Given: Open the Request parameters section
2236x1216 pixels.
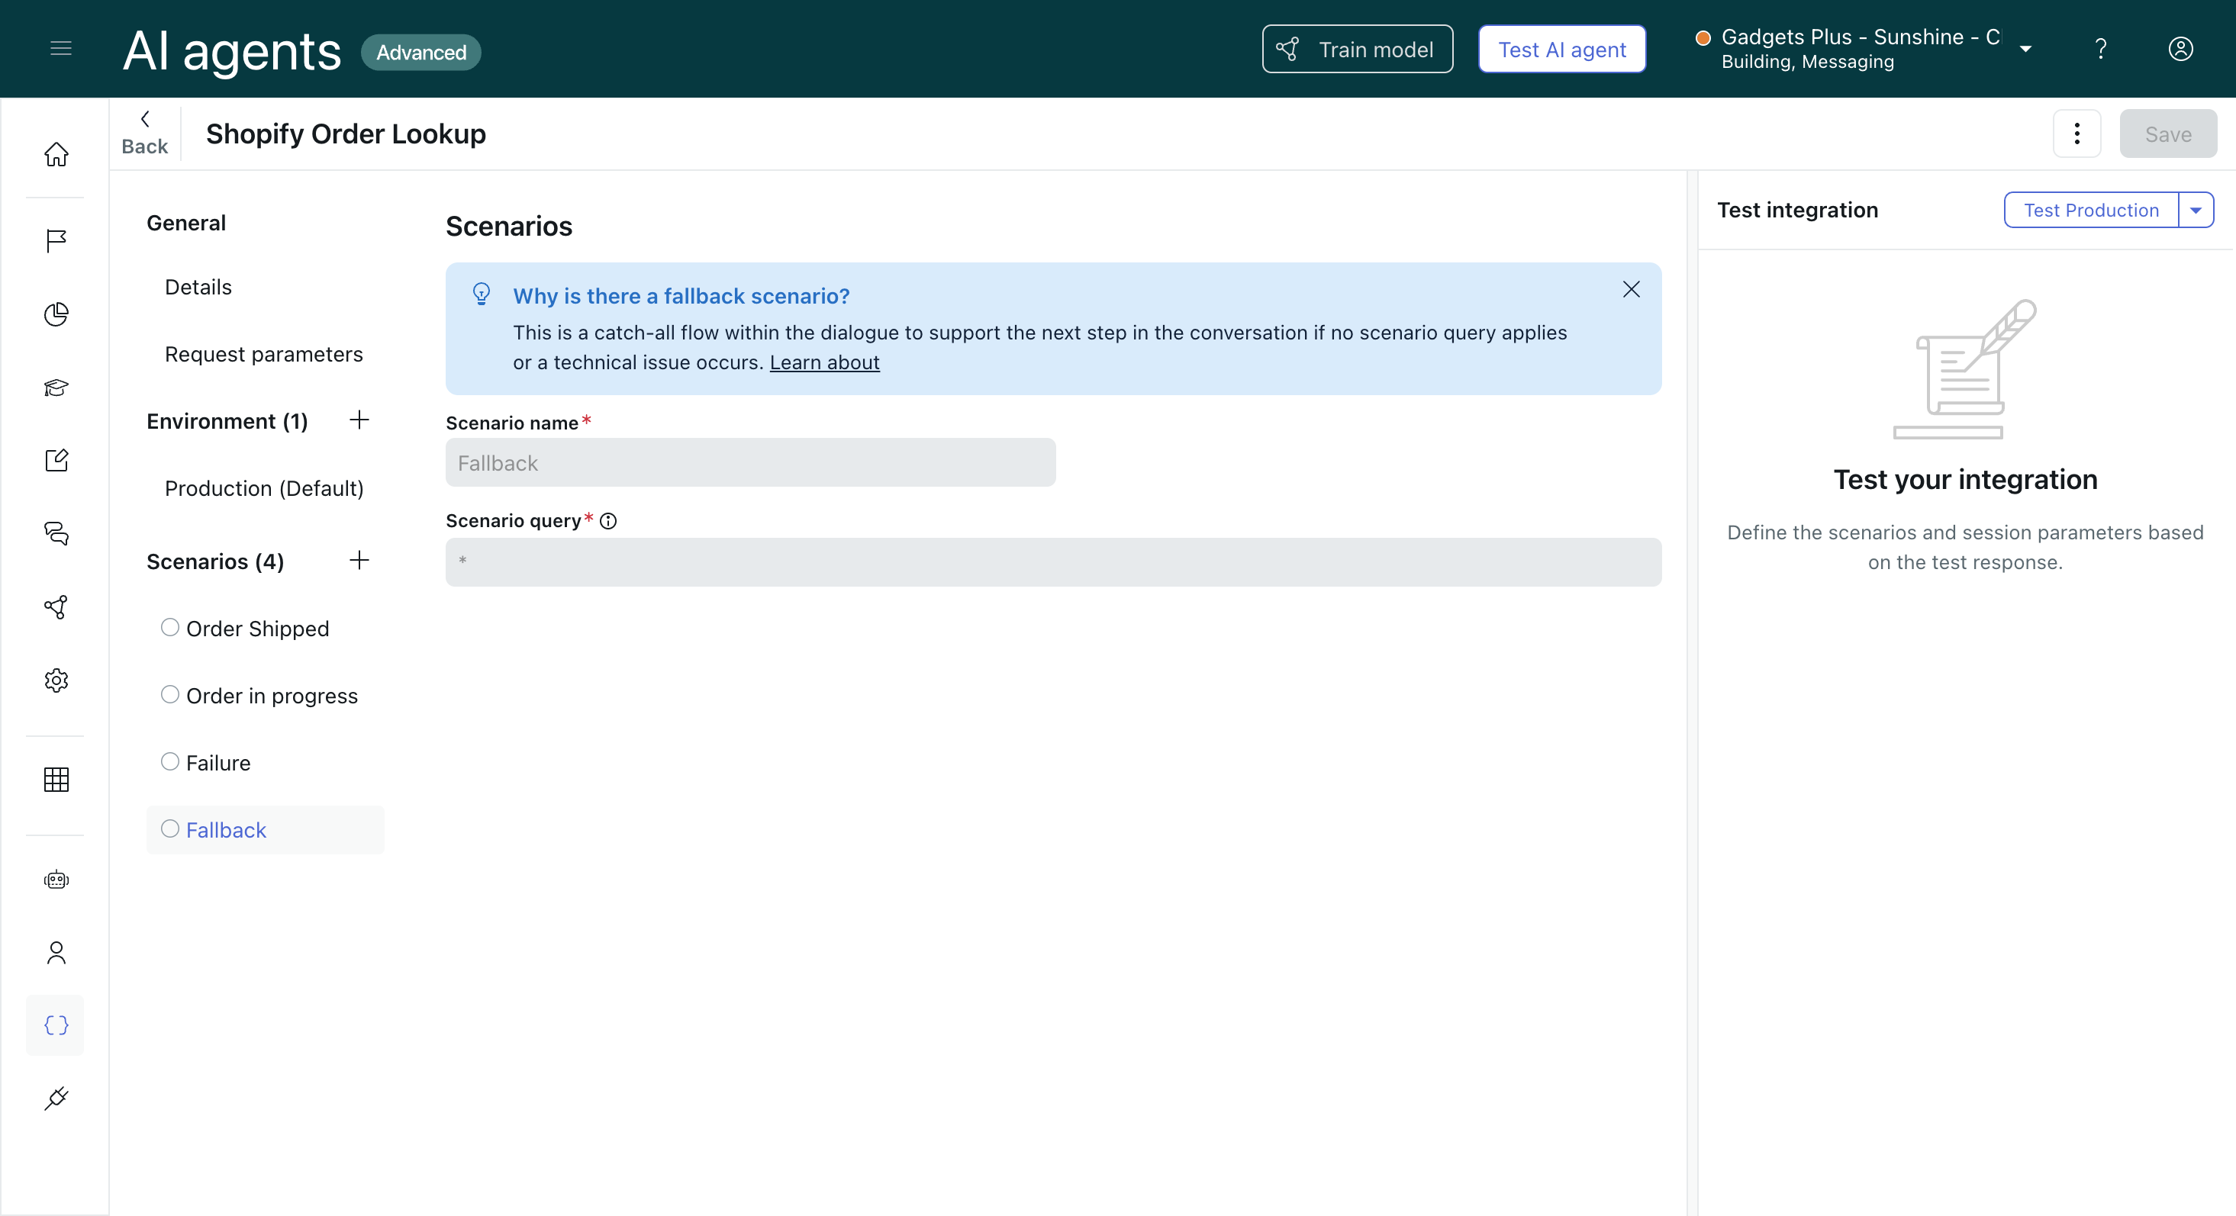Looking at the screenshot, I should (264, 354).
